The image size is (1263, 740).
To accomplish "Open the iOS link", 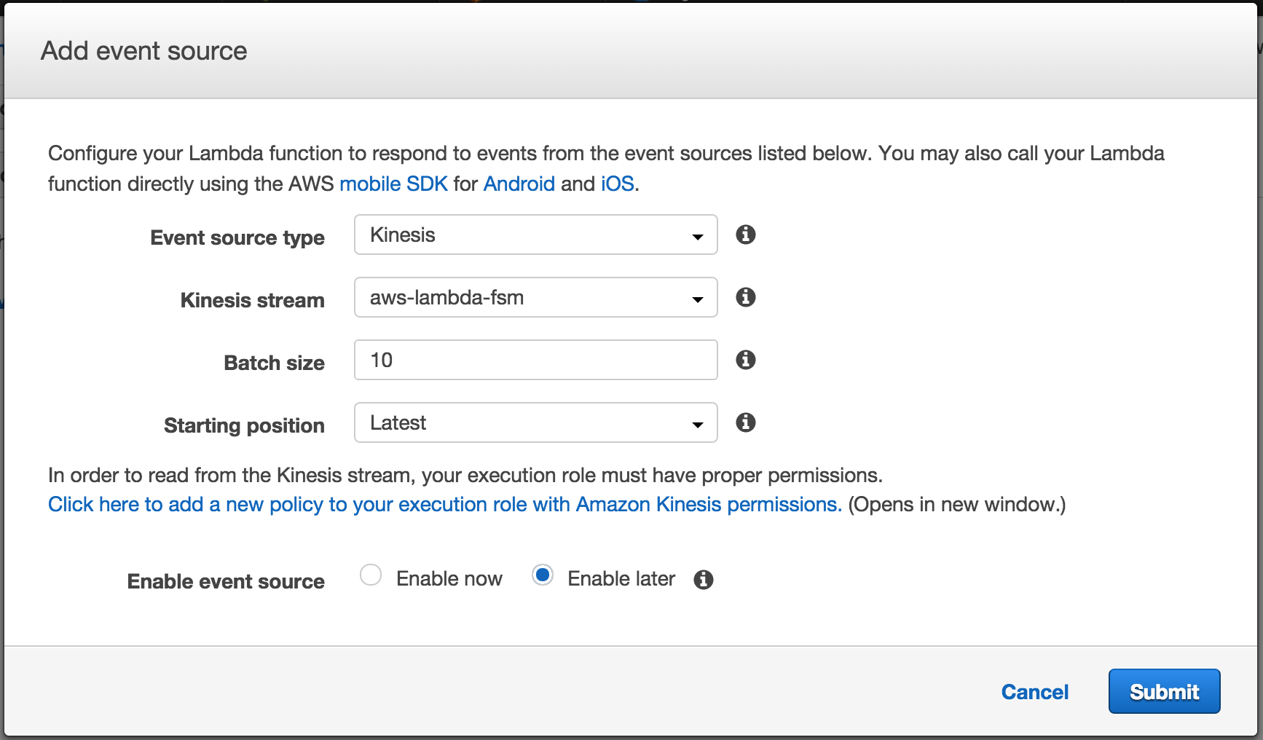I will tap(617, 184).
